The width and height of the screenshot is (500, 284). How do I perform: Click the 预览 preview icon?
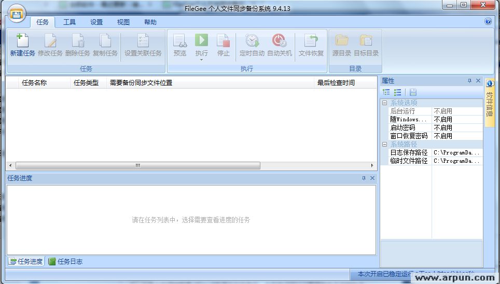pyautogui.click(x=180, y=41)
